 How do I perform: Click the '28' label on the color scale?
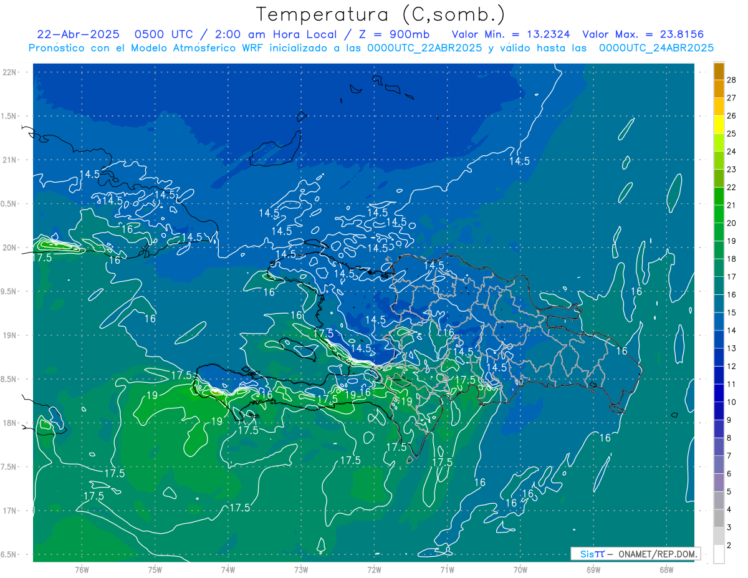732,79
